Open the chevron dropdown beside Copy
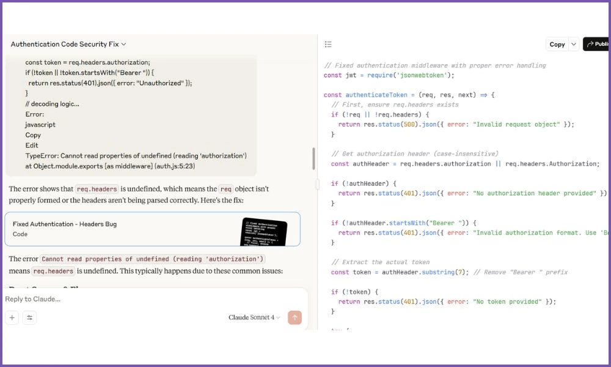Image resolution: width=611 pixels, height=367 pixels. pos(573,44)
